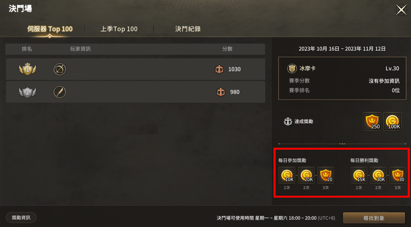The width and height of the screenshot is (411, 227).
Task: Select the 伺服器 Top 100 tab
Action: 50,29
